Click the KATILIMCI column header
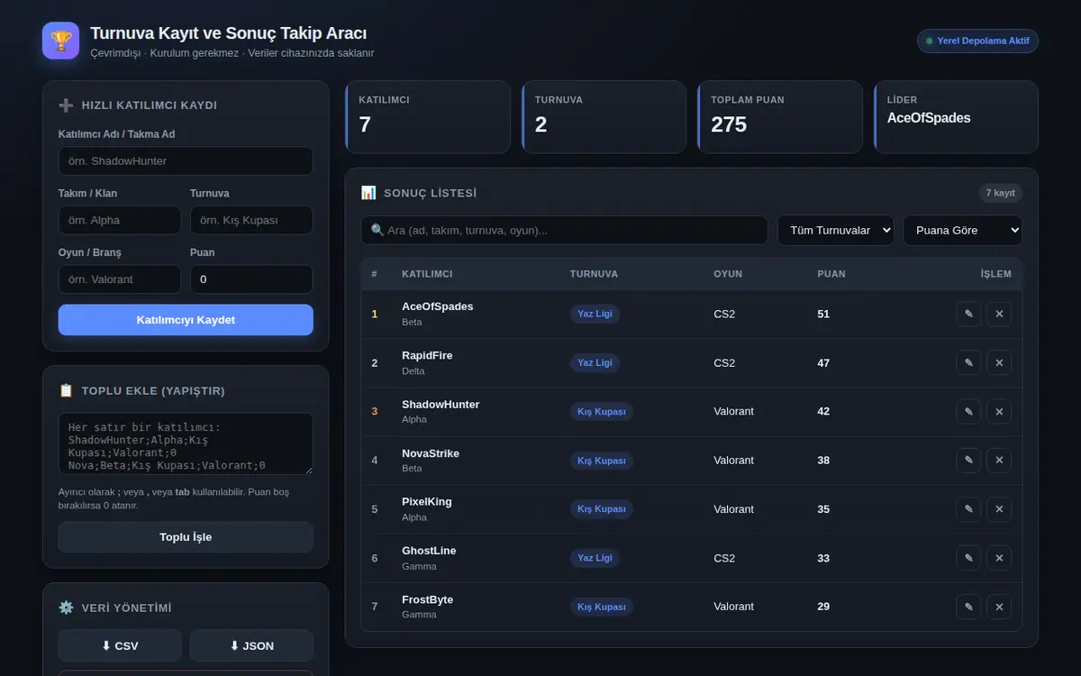The height and width of the screenshot is (676, 1081). coord(427,274)
